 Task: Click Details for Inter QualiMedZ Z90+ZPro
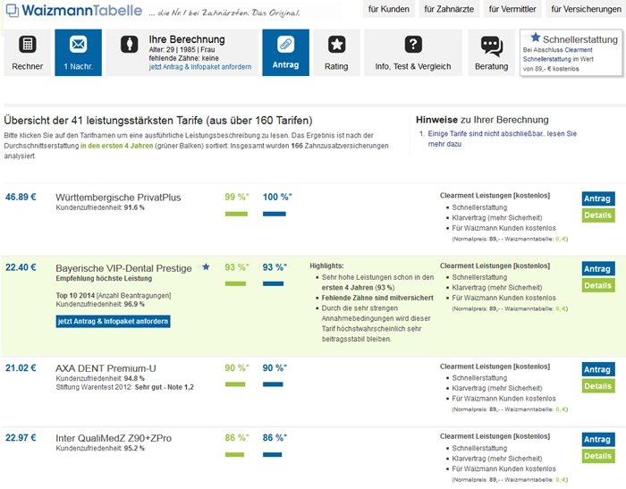598,456
